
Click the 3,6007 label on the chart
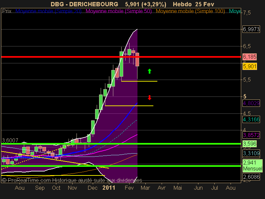(10, 140)
